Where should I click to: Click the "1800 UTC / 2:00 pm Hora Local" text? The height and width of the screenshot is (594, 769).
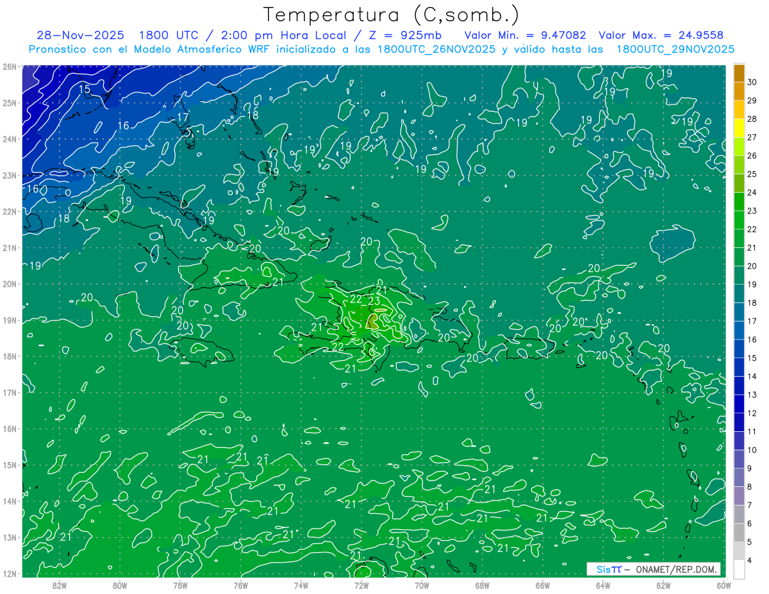tap(242, 35)
